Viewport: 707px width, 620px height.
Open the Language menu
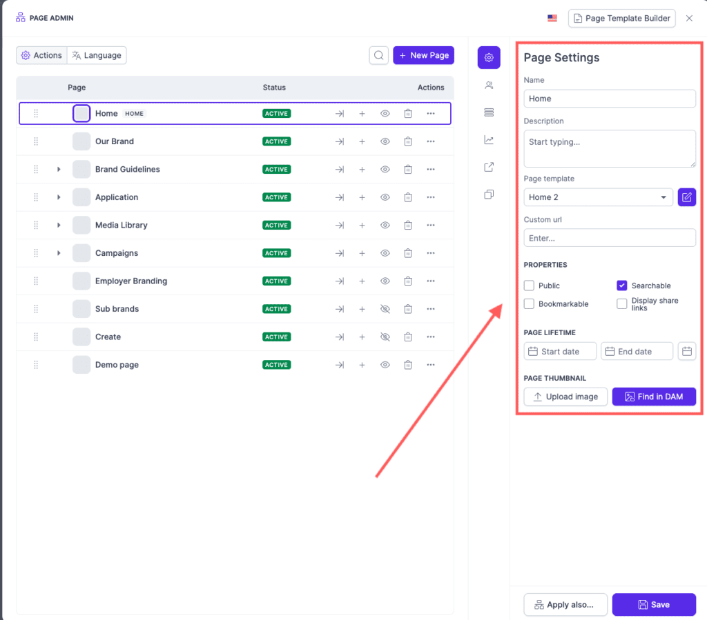(97, 54)
